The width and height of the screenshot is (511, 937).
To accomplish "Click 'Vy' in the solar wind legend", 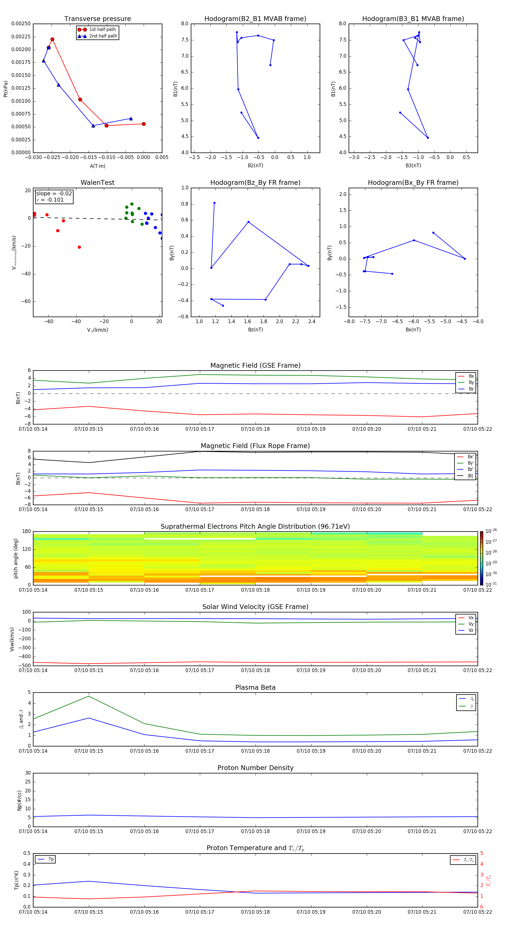I will click(471, 624).
